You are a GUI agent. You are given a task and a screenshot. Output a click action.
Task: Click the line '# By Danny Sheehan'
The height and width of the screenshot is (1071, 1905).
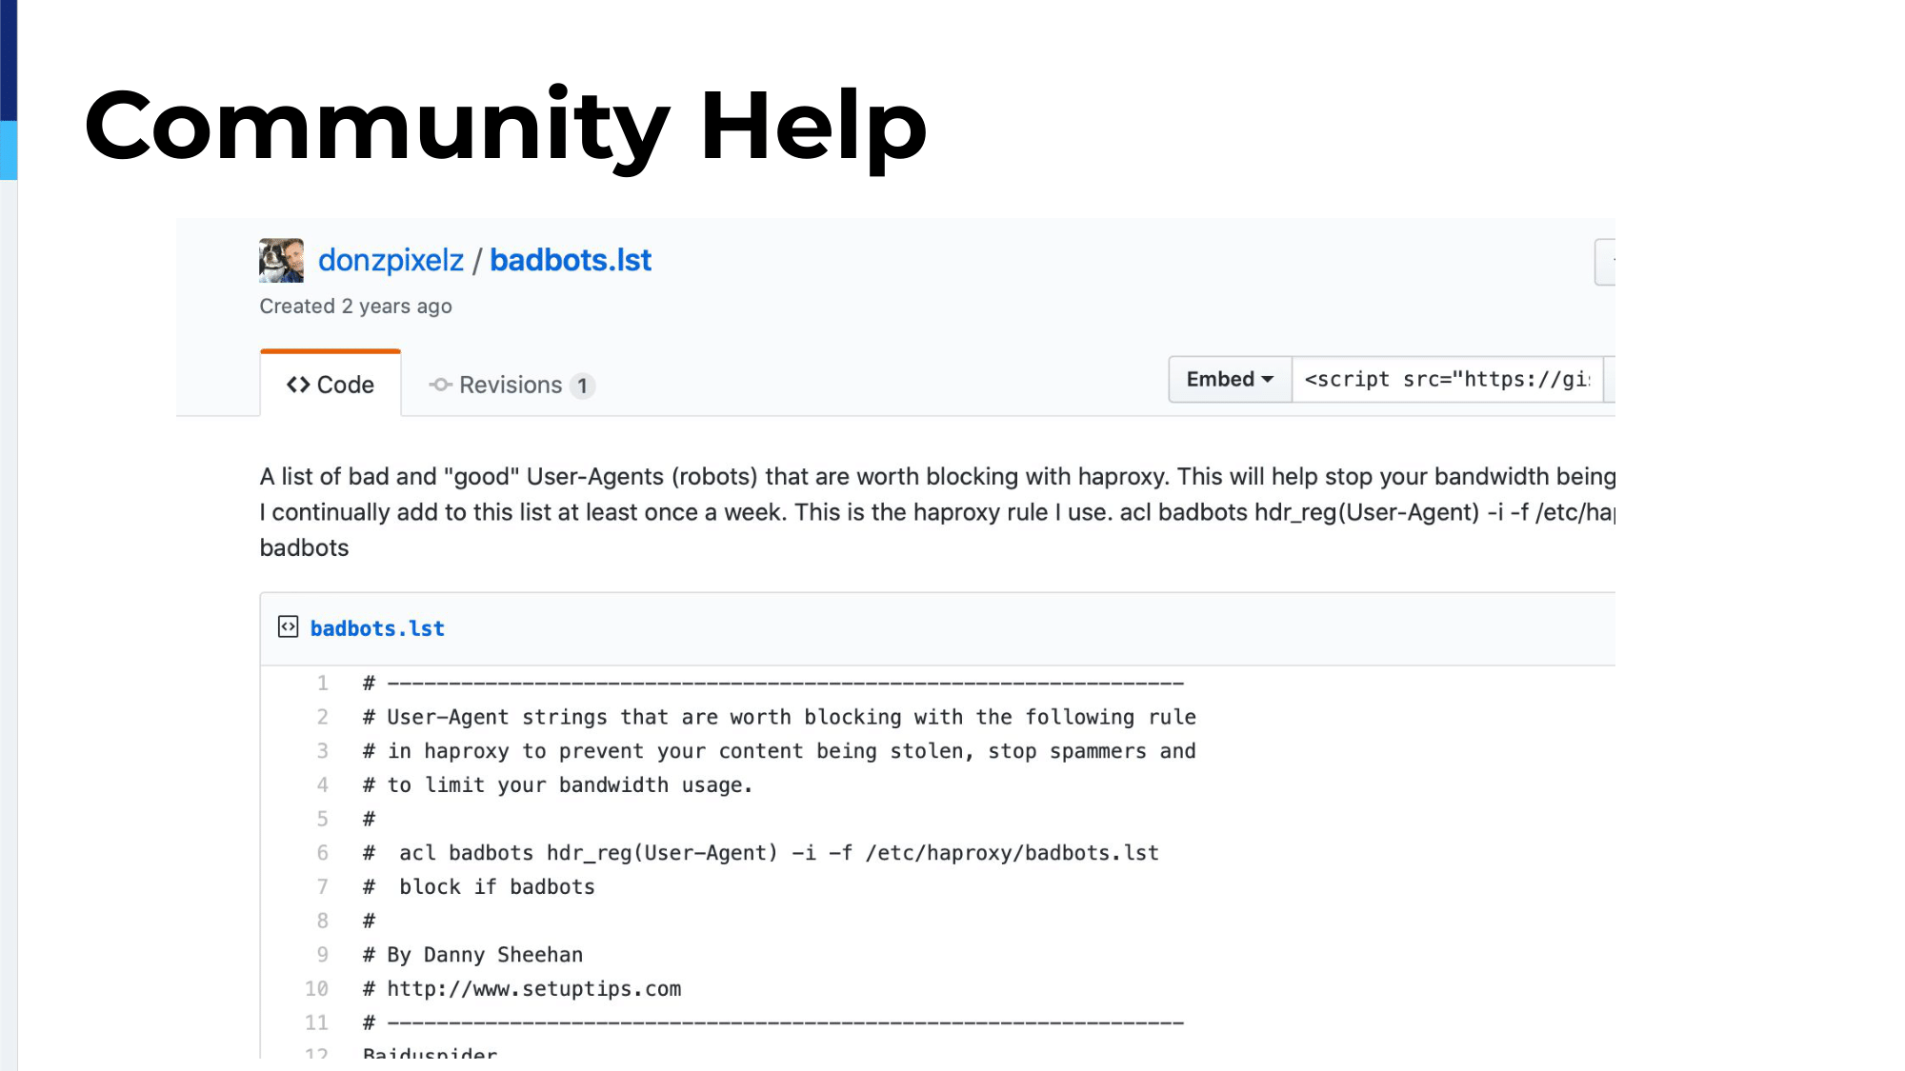pos(472,955)
